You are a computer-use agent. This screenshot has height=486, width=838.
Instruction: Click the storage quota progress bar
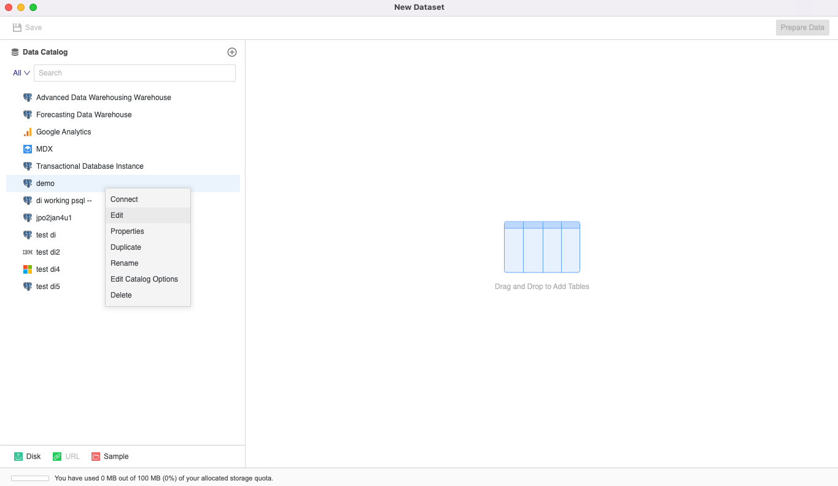click(x=29, y=477)
